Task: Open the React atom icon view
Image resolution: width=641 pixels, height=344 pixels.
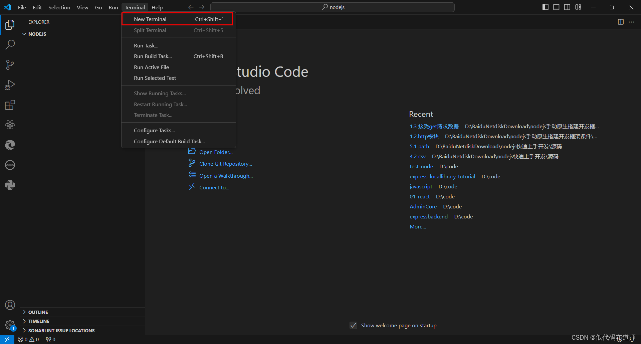Action: [10, 125]
